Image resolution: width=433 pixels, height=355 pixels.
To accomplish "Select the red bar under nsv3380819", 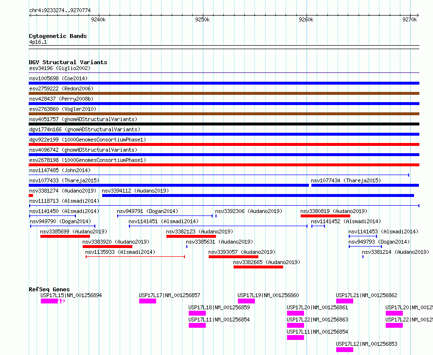I will point(325,216).
